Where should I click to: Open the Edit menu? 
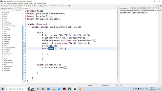[5, 4]
